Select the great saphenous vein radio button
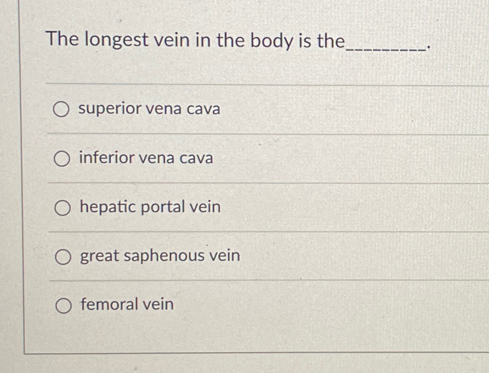This screenshot has width=489, height=373. tap(63, 257)
